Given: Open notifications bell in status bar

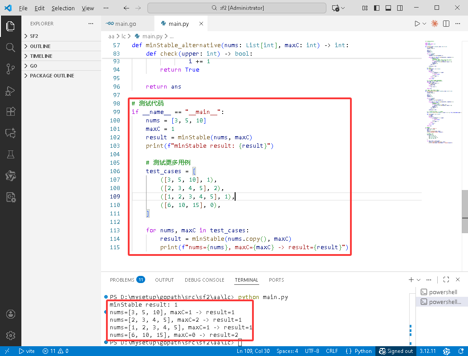Looking at the screenshot, I should point(461,351).
